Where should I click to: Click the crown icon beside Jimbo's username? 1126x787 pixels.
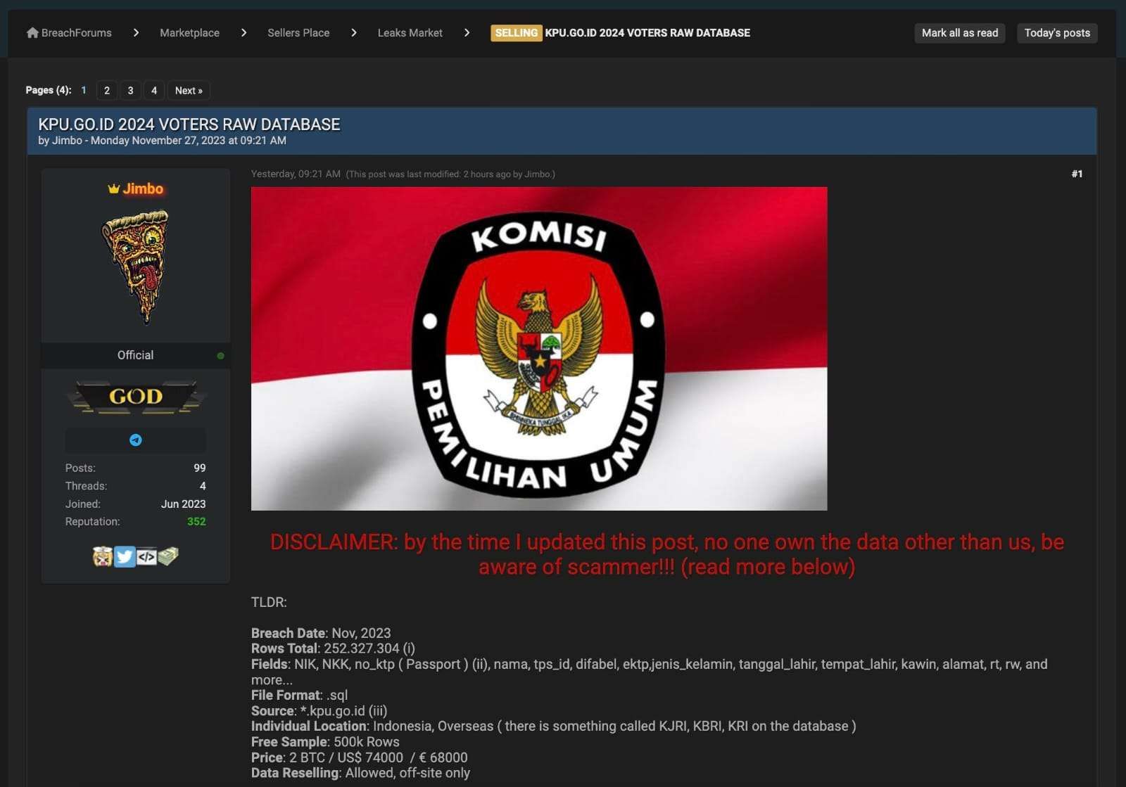coord(113,188)
